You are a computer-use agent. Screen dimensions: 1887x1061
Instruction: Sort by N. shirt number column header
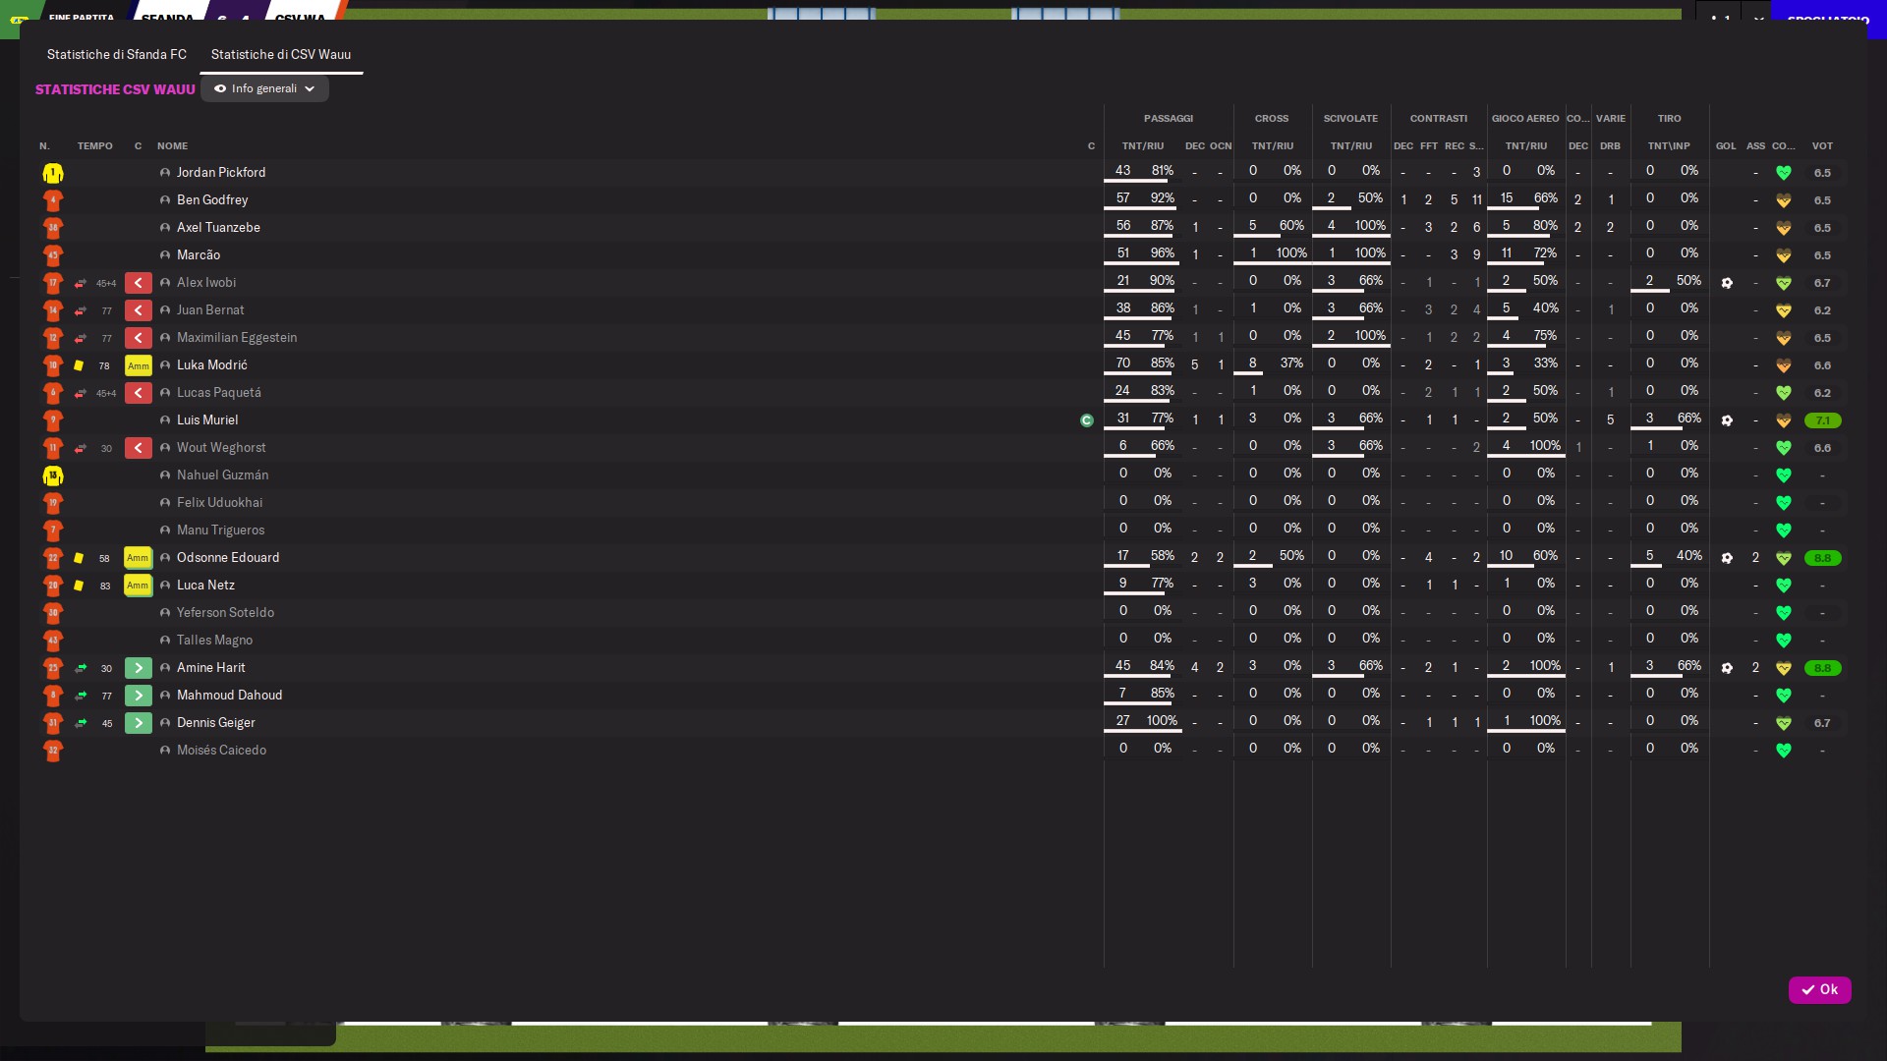pyautogui.click(x=44, y=146)
